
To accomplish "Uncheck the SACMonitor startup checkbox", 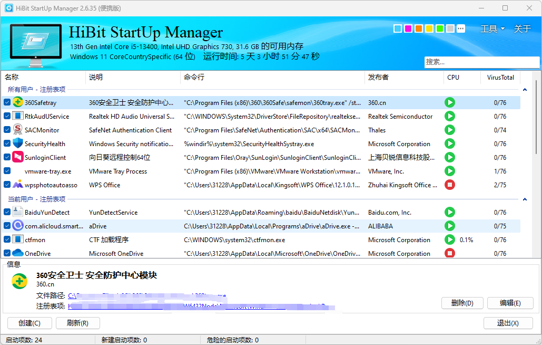I will click(7, 130).
